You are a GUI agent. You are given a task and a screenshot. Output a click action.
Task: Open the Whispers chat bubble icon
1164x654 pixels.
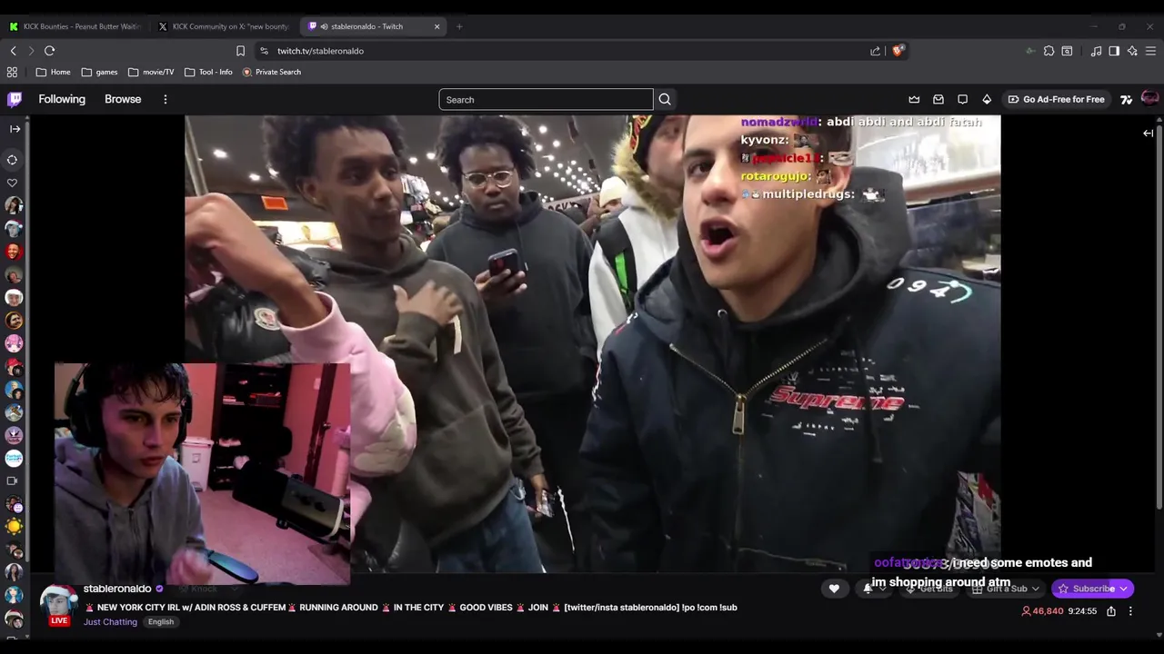click(962, 99)
